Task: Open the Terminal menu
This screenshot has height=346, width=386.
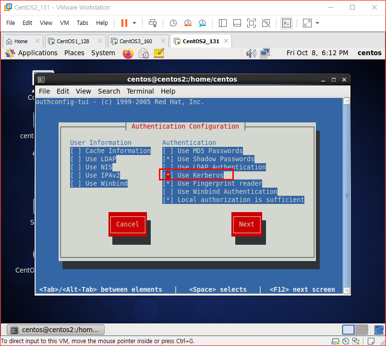Action: 140,91
